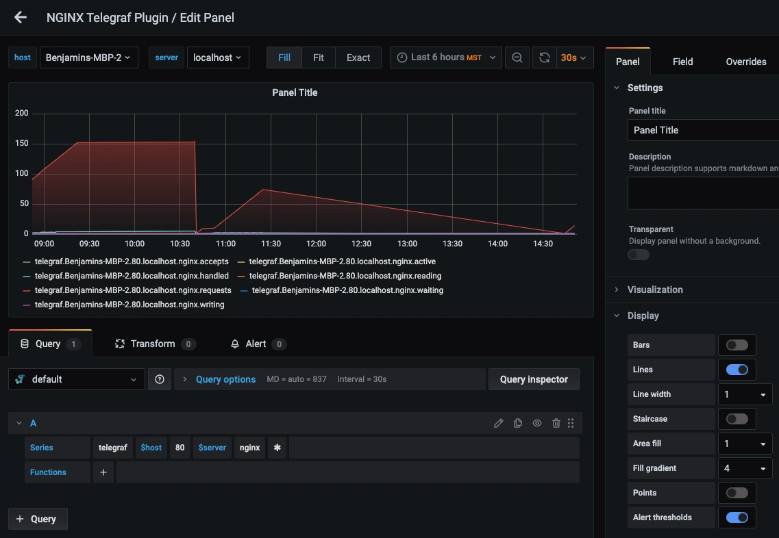The width and height of the screenshot is (779, 538).
Task: Click the telegraf series segment
Action: click(x=113, y=447)
